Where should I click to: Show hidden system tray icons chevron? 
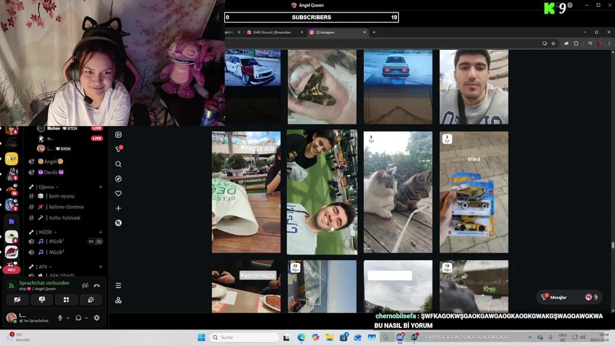pos(530,337)
